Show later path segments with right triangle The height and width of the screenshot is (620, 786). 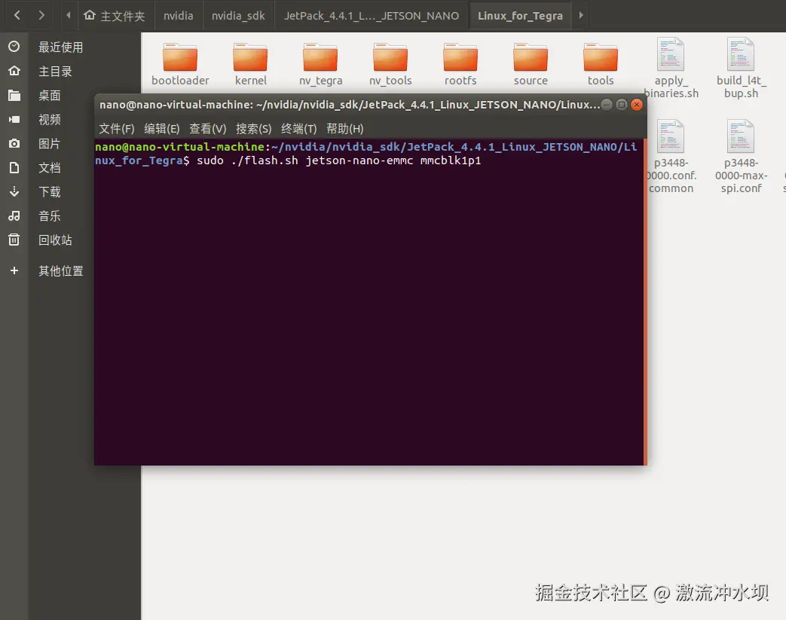[581, 16]
